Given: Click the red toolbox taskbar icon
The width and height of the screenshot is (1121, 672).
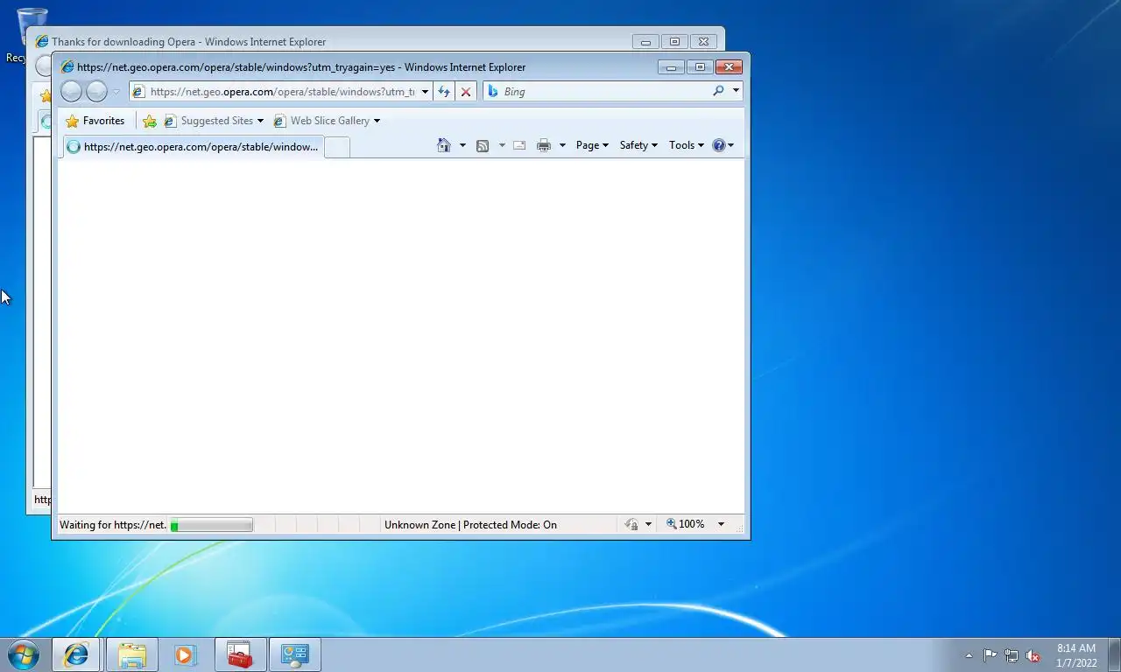Looking at the screenshot, I should (240, 654).
